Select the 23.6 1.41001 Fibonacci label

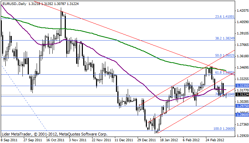[225, 16]
